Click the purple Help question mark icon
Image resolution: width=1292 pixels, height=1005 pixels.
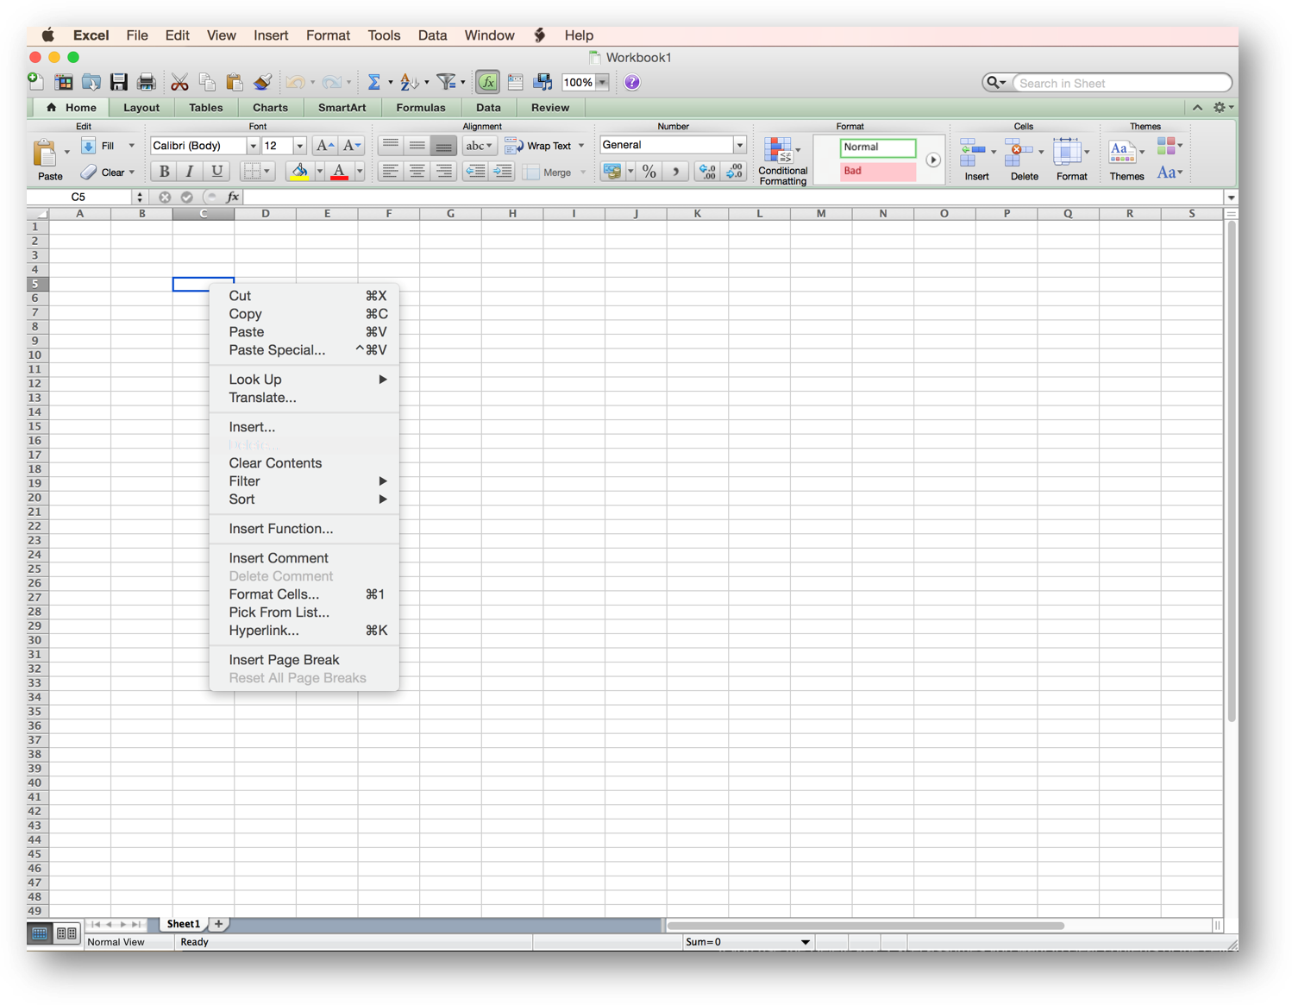click(632, 83)
